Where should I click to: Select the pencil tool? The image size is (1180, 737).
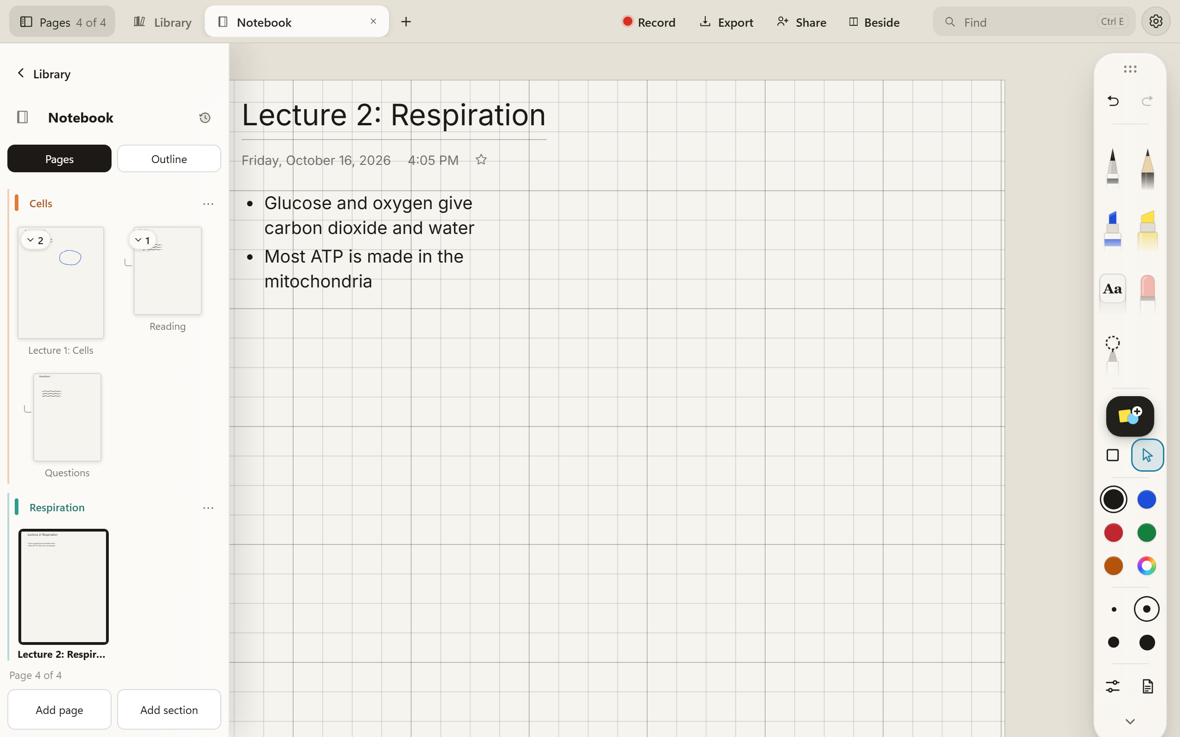[1147, 168]
